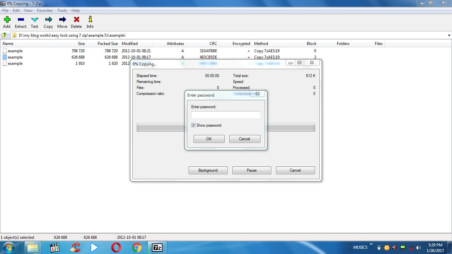Screen dimensions: 452x254
Task: Click OK in the password dialog
Action: pos(209,139)
